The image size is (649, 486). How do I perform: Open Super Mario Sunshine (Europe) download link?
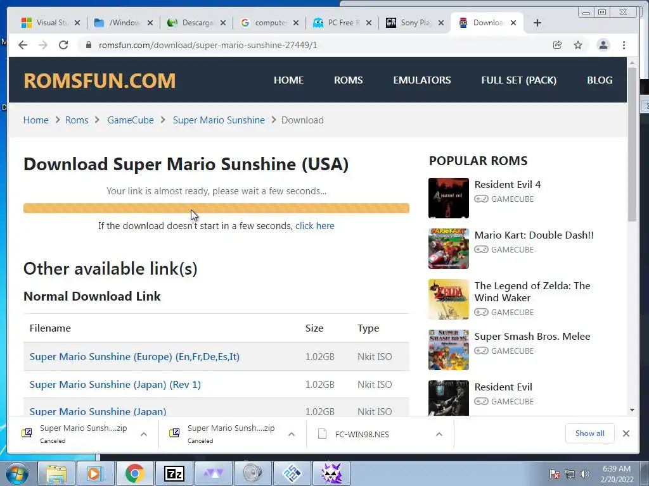click(x=134, y=357)
